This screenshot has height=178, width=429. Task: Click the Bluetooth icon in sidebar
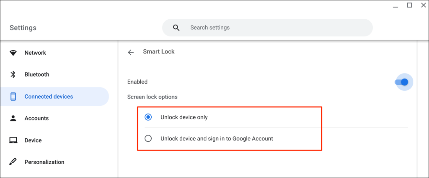(x=13, y=75)
